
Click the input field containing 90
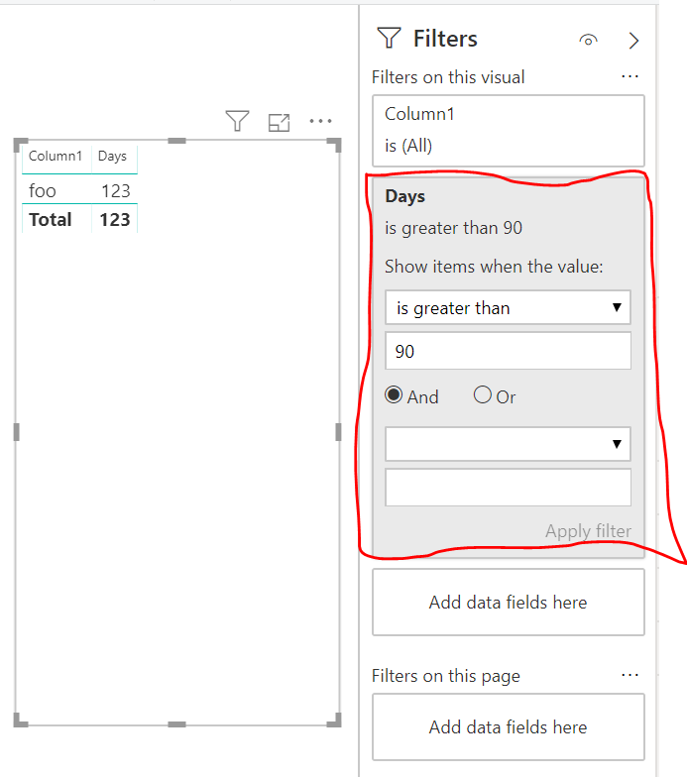(508, 351)
